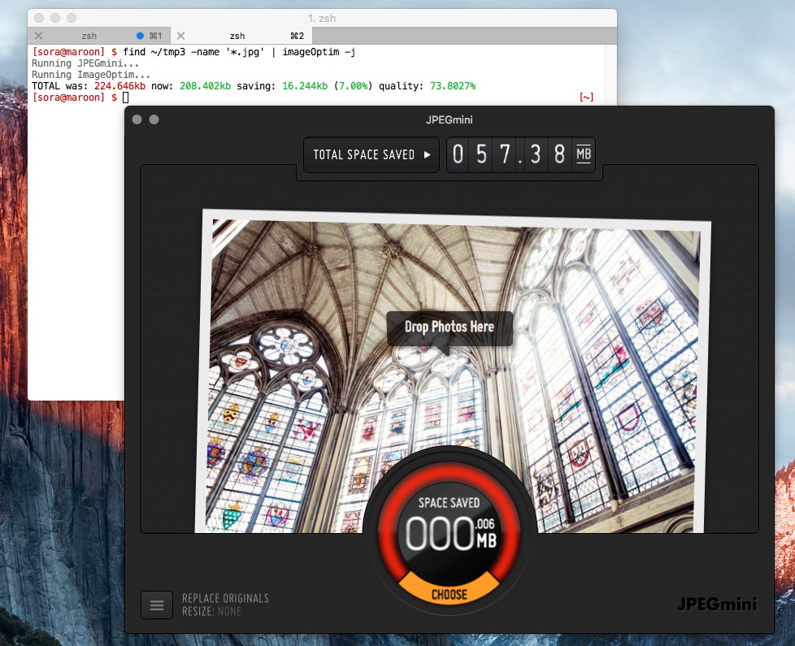Click the 'Running JPEGmini...' terminal line

(85, 63)
